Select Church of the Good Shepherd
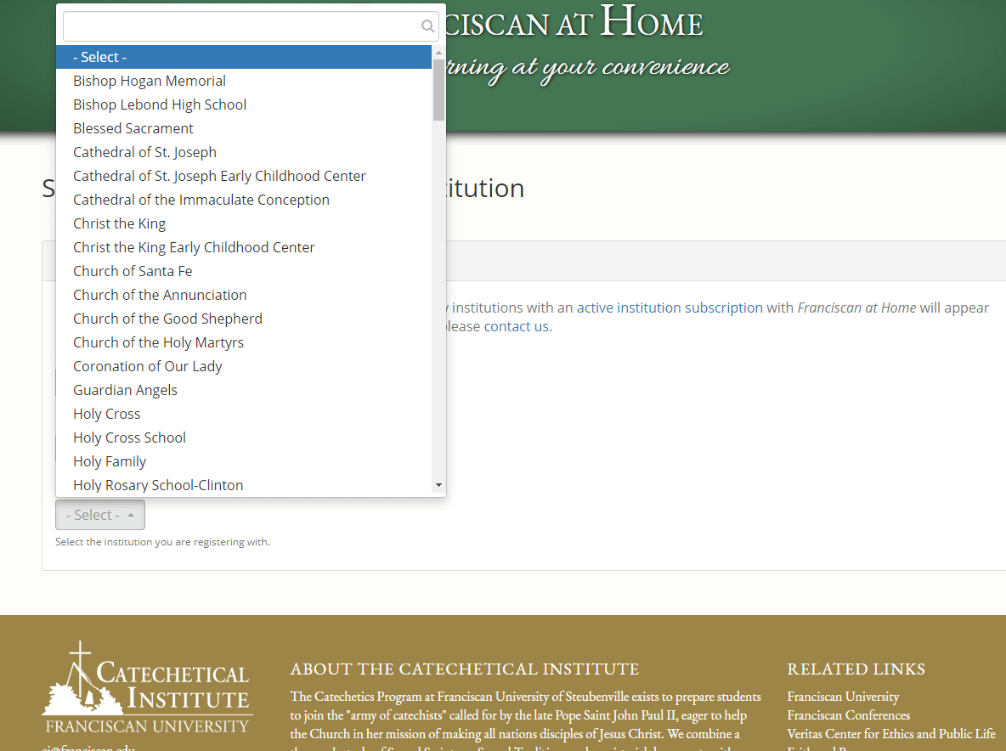Screen dimensions: 1006x751 pos(244,318)
